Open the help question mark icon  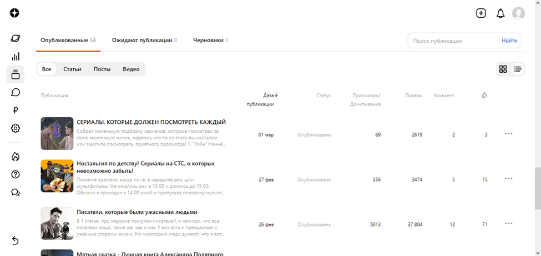[15, 174]
